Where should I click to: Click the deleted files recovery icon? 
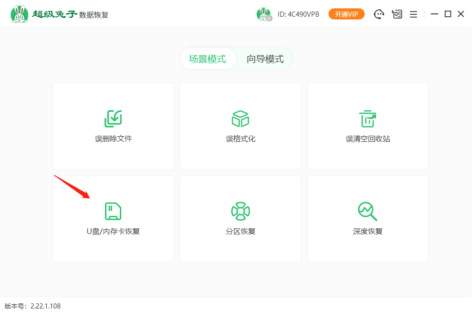click(113, 119)
